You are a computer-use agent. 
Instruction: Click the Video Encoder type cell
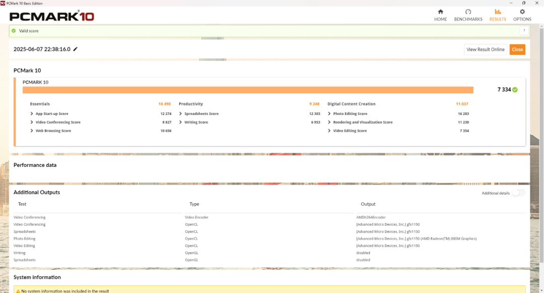tap(197, 217)
